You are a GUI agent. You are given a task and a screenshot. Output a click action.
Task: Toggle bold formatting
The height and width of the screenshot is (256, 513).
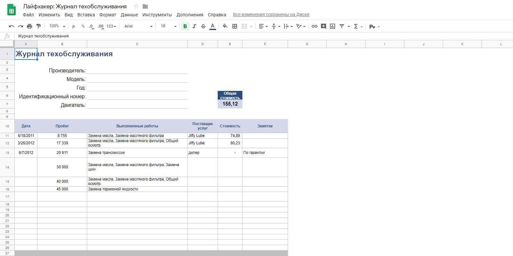(185, 26)
